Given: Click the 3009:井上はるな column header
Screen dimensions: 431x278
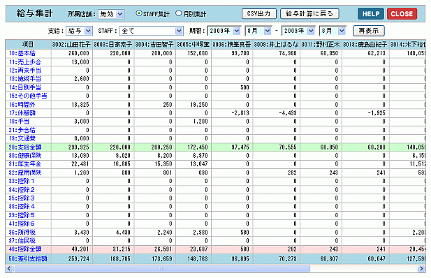Looking at the screenshot, I should (x=276, y=44).
